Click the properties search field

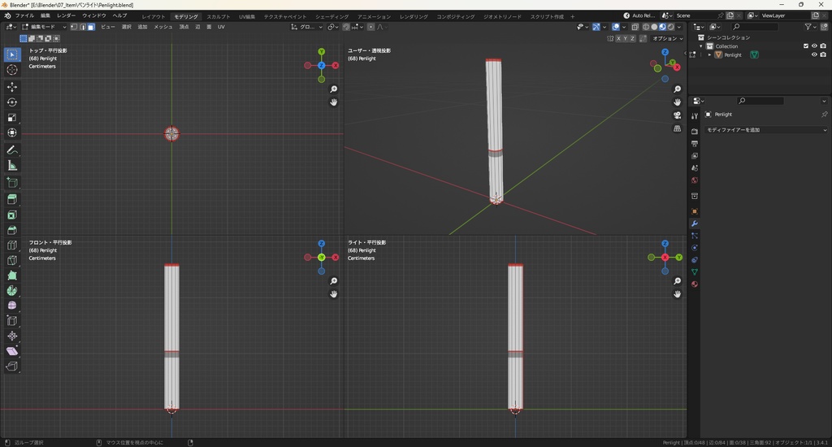click(760, 101)
